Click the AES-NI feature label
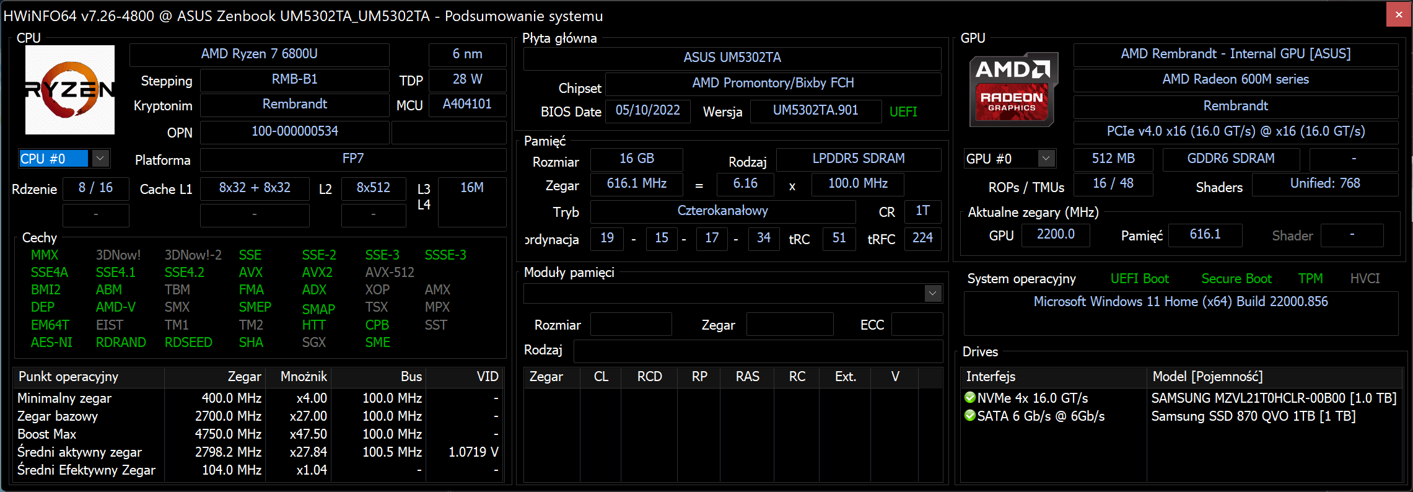 [51, 342]
